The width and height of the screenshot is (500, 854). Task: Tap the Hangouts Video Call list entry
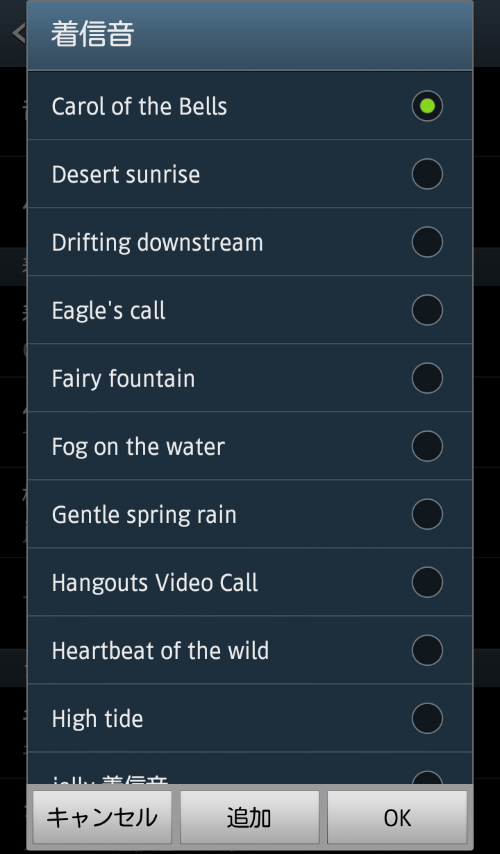click(155, 583)
